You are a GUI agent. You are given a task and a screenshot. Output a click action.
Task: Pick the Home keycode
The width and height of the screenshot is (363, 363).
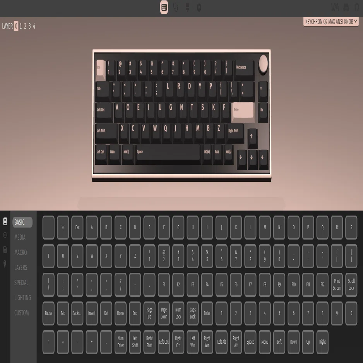[121, 313]
